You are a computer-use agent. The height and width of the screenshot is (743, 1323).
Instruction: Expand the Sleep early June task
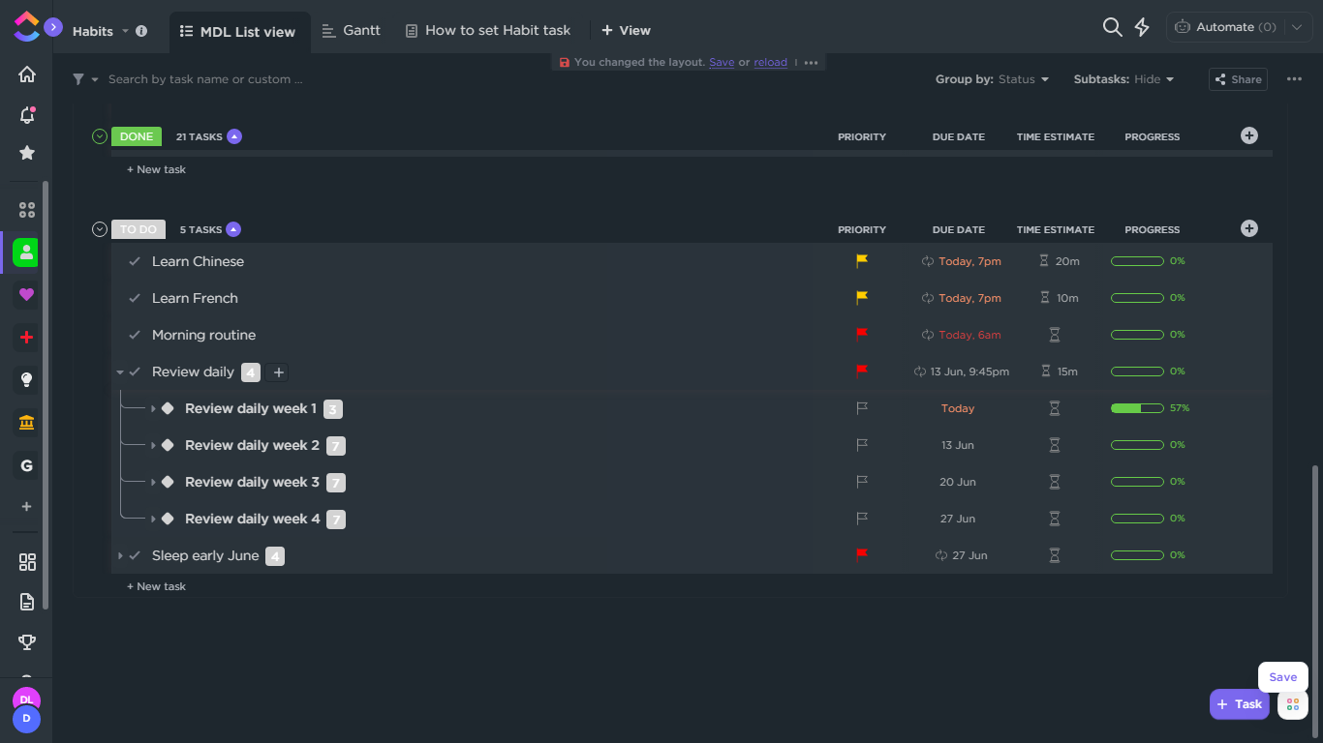pyautogui.click(x=120, y=555)
